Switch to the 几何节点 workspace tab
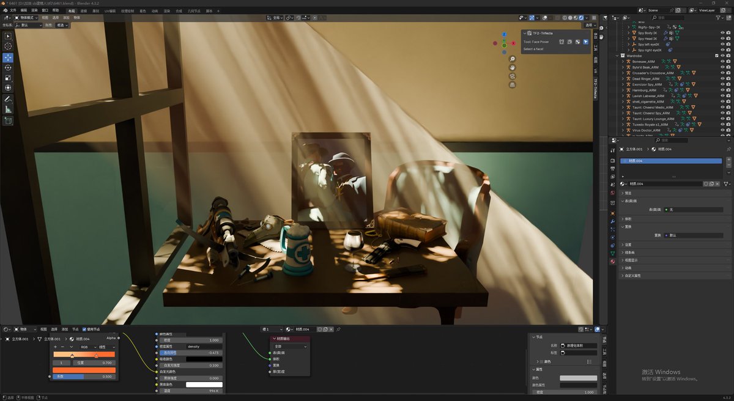The image size is (734, 401). 194,10
